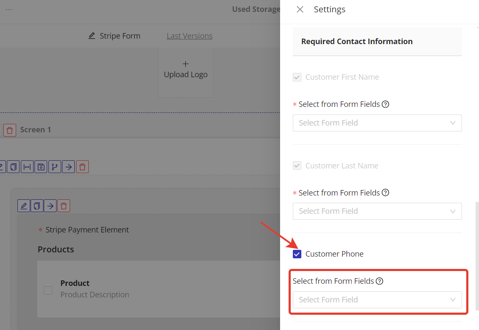Open First Name Select Form Field dropdown
This screenshot has height=330, width=479.
(x=377, y=123)
